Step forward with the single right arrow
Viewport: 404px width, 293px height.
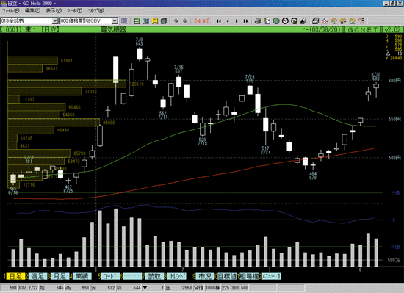point(237,21)
